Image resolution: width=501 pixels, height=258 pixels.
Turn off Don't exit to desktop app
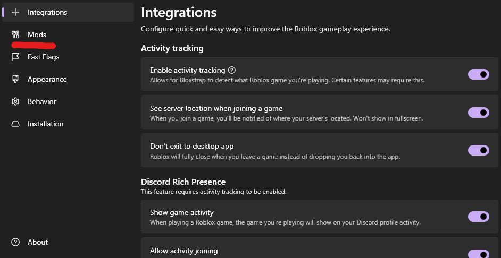(478, 151)
